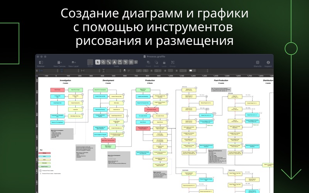Select the red Meeting legend box

[x=44, y=153]
